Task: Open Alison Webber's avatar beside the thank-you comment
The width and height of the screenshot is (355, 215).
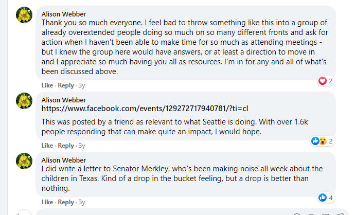Action: [x=24, y=15]
